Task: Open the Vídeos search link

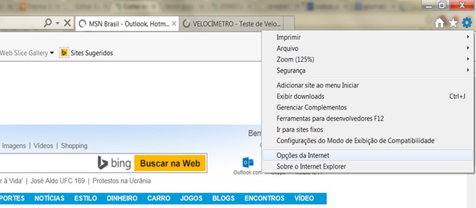Action: tap(44, 146)
